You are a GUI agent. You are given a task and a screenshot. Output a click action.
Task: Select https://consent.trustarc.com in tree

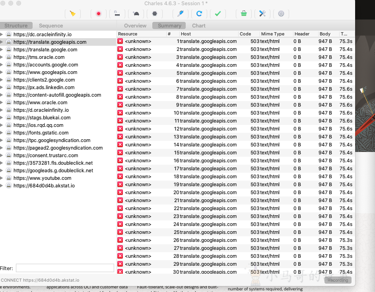click(46, 155)
